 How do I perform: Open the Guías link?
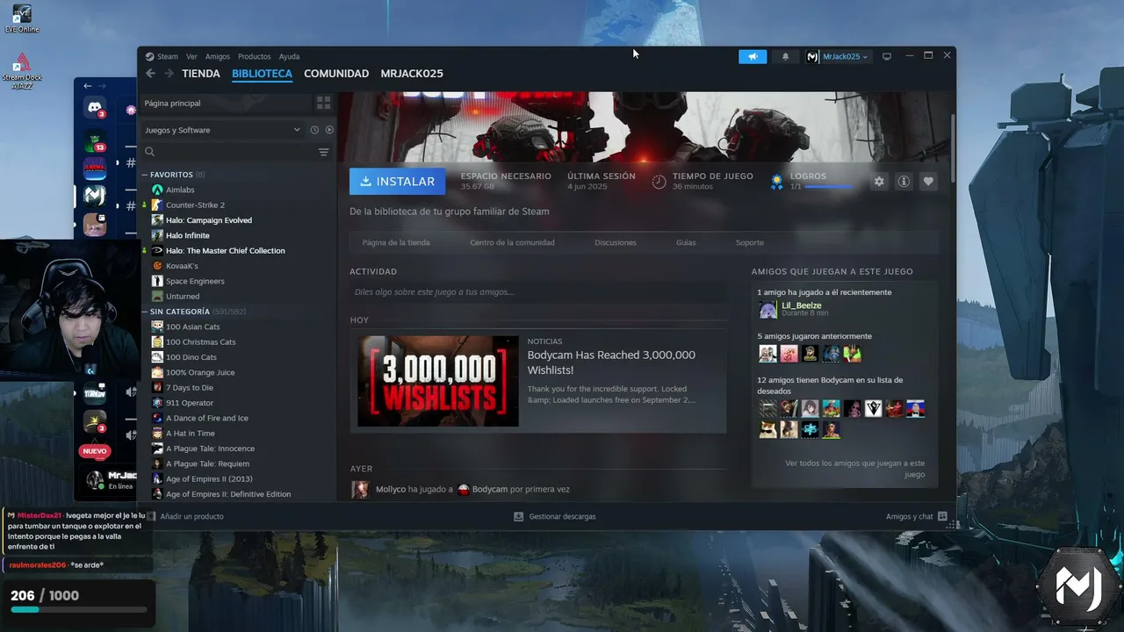(x=686, y=242)
